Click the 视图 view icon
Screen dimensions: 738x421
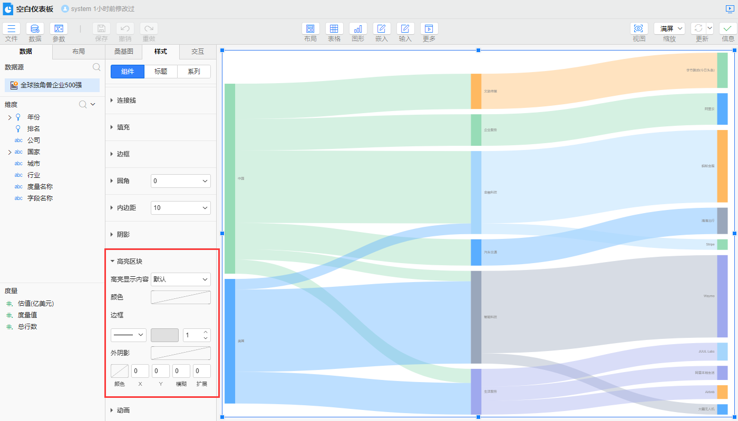tap(639, 29)
